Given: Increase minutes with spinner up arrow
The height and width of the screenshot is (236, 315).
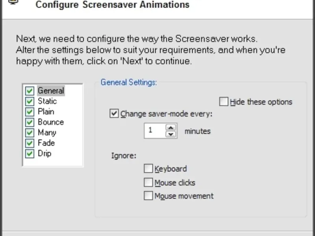Looking at the screenshot, I should click(170, 127).
